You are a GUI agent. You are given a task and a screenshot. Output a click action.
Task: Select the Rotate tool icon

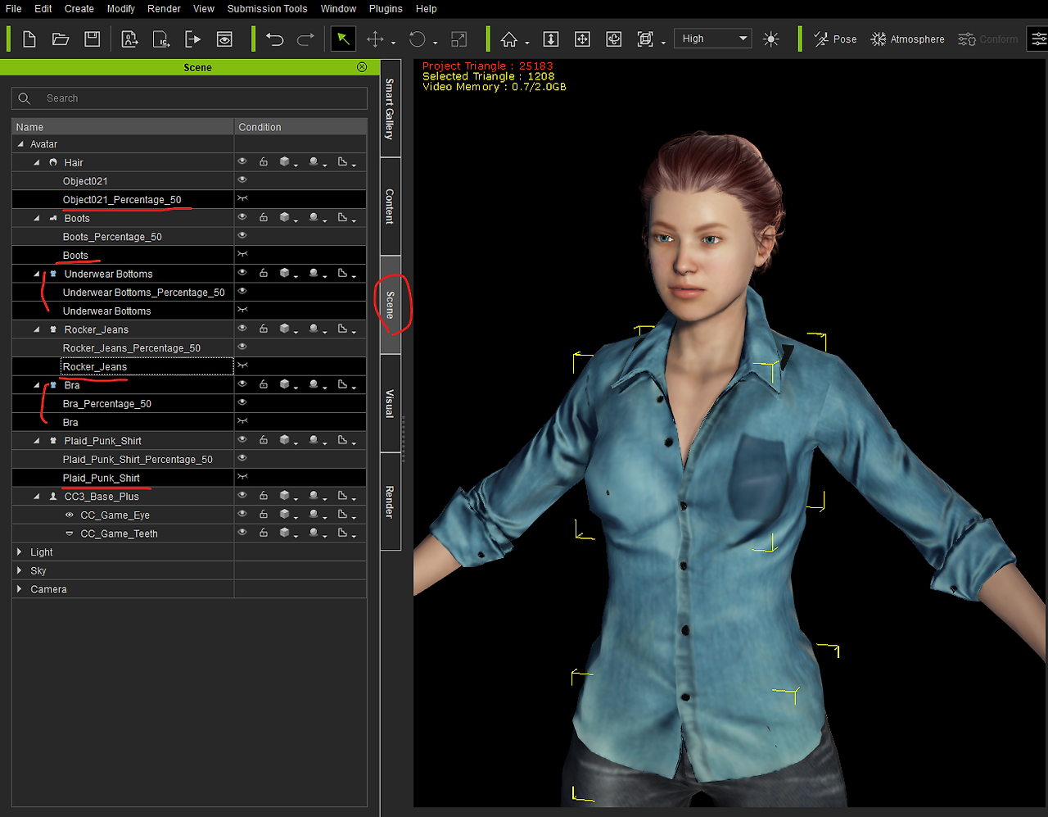pos(418,39)
